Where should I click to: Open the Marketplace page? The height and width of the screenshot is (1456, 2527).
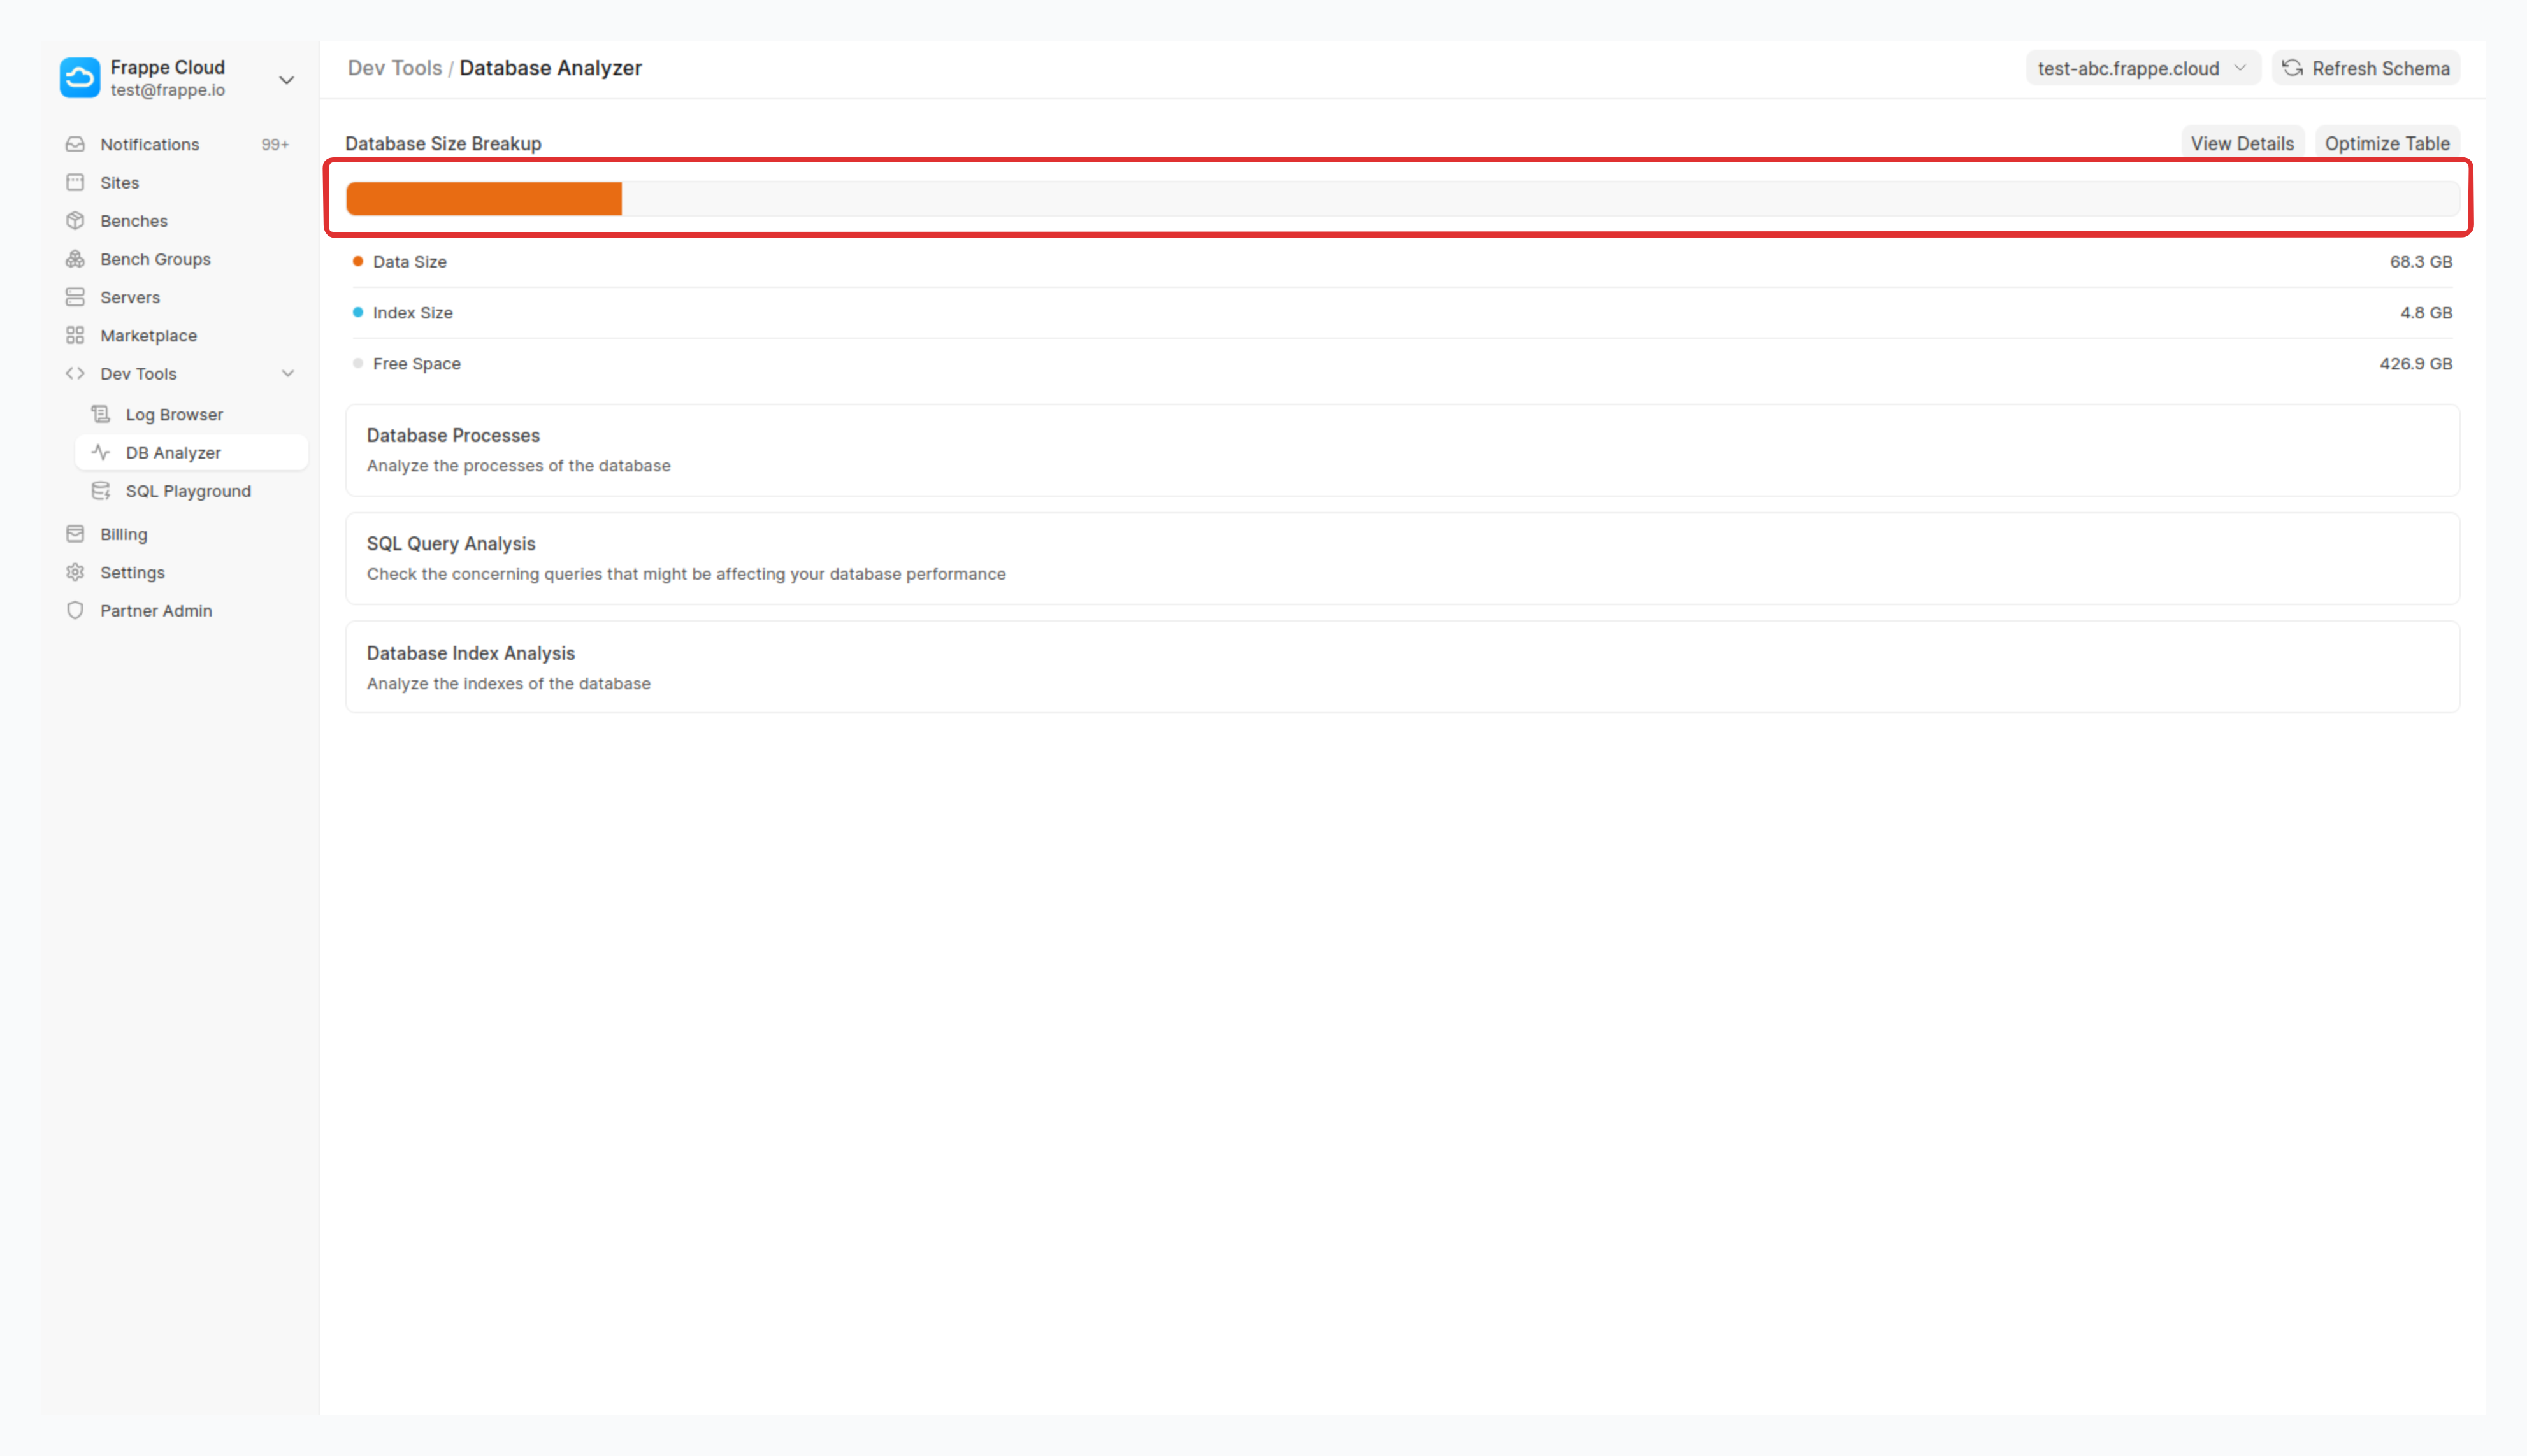click(177, 335)
